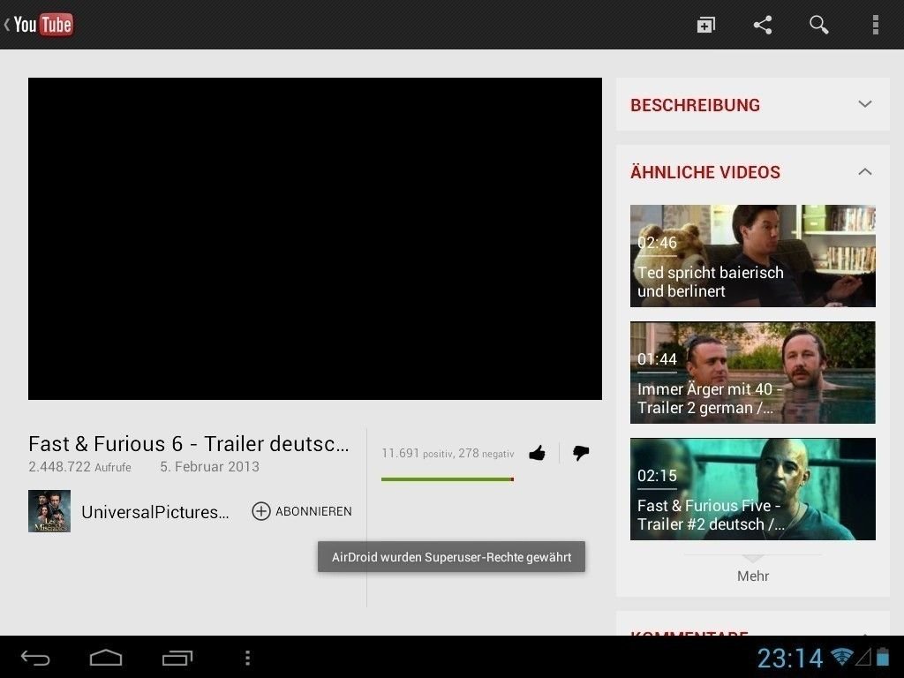Select the Fast & Furious 6 video title
Image resolution: width=904 pixels, height=678 pixels.
click(189, 443)
